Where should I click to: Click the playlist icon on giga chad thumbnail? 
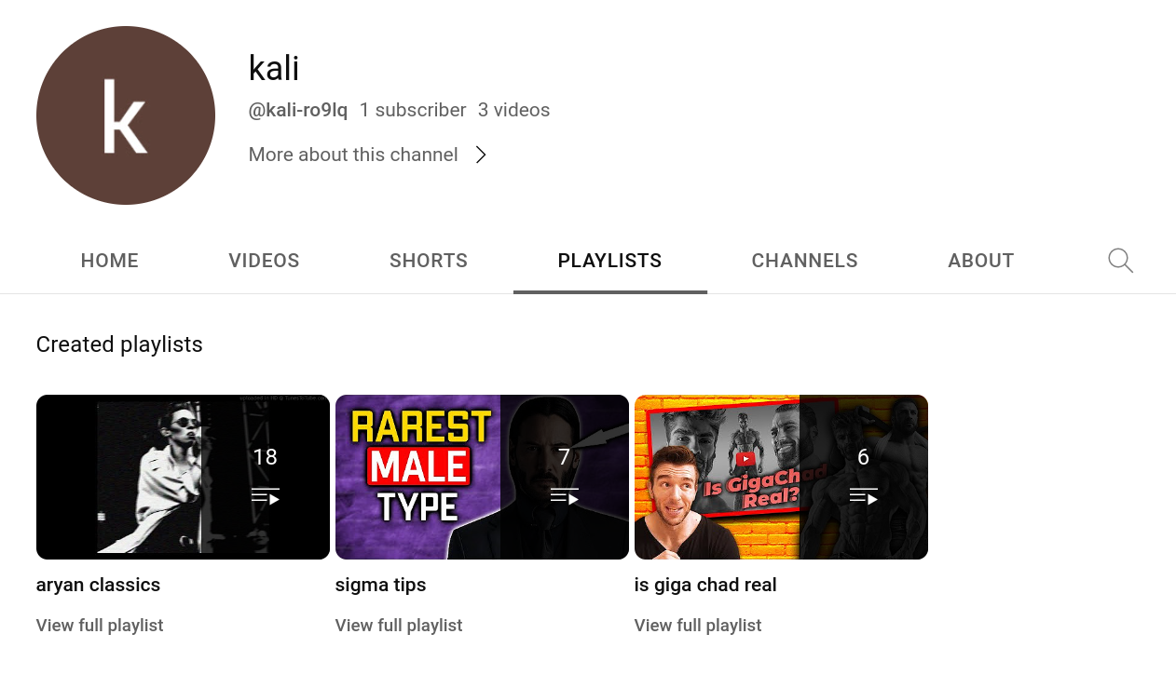864,496
